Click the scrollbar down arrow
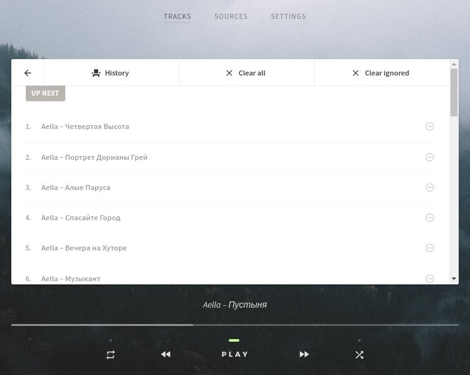The height and width of the screenshot is (375, 470). [454, 279]
